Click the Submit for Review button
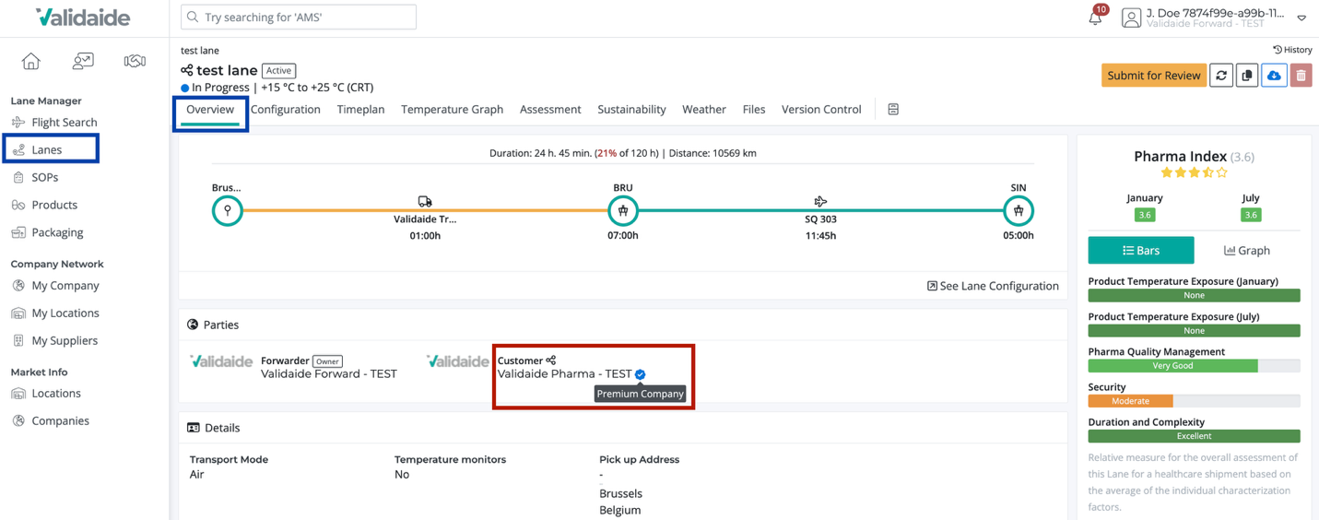 (1154, 76)
